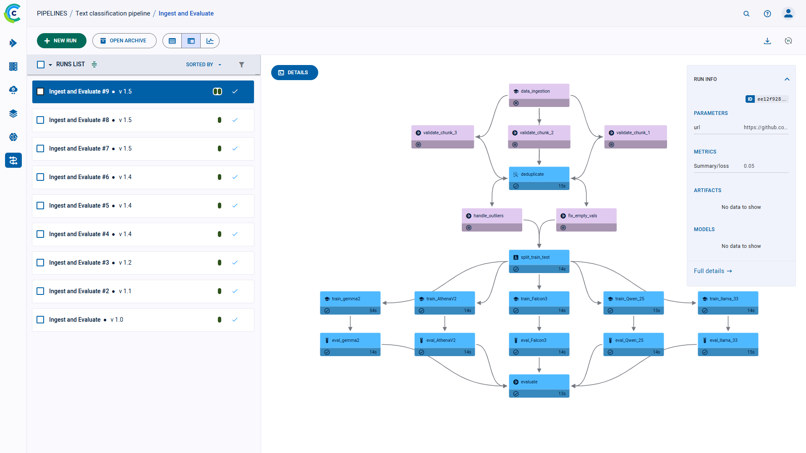Select the train_Falcon3 node

pyautogui.click(x=539, y=303)
